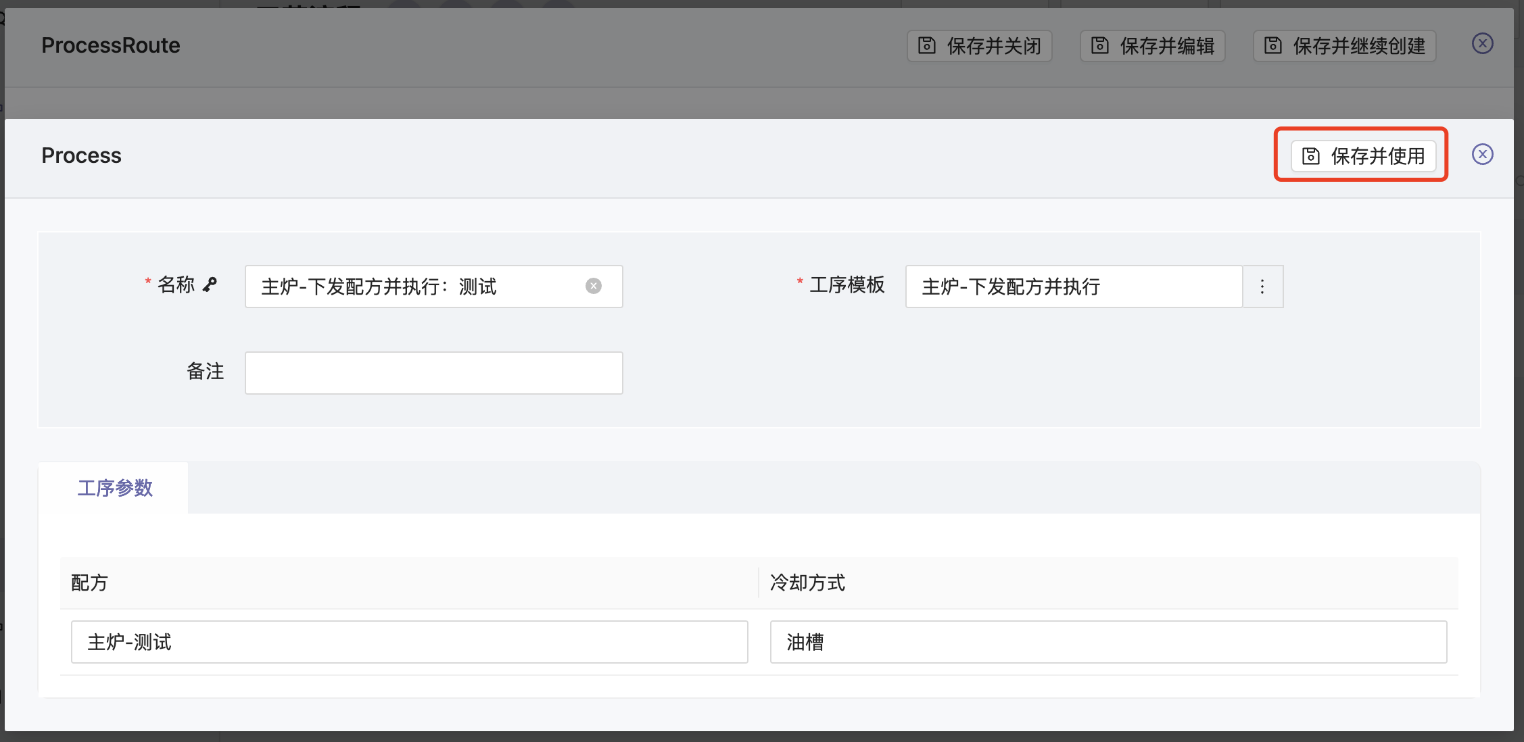Click 保存并继续创建 button
Viewport: 1524px width, 742px height.
[x=1344, y=46]
